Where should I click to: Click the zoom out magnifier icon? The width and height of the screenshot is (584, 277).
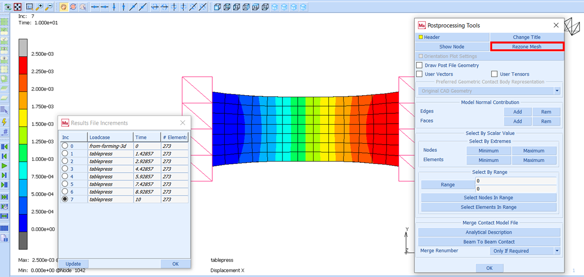tap(49, 7)
